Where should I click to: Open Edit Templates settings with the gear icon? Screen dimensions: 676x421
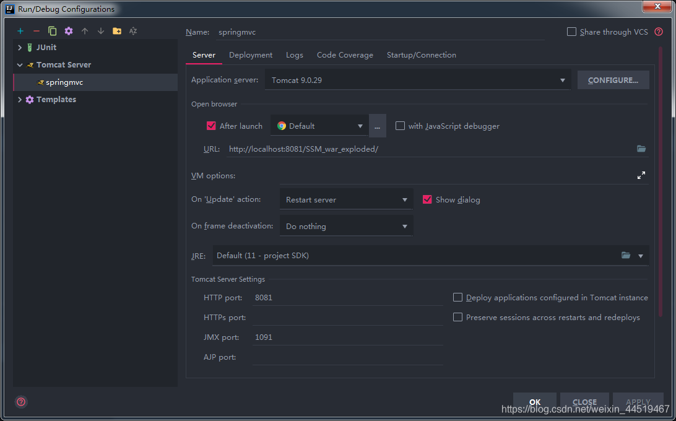point(69,31)
